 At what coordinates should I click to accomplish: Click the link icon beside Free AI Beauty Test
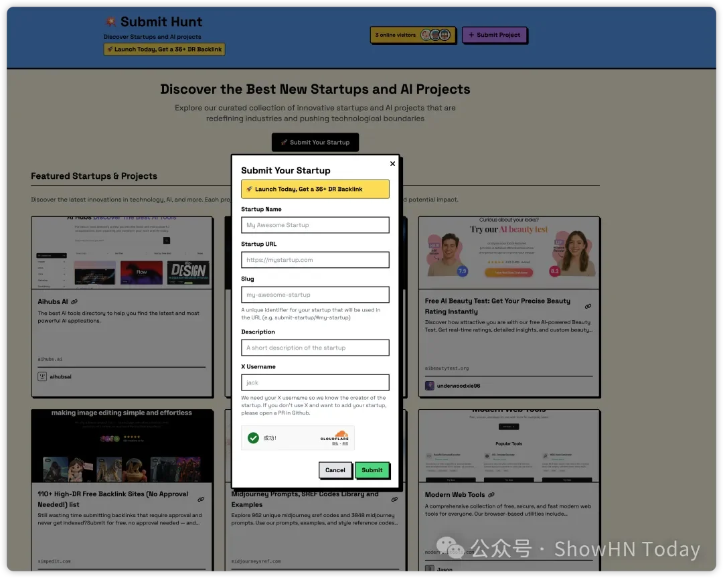point(588,306)
